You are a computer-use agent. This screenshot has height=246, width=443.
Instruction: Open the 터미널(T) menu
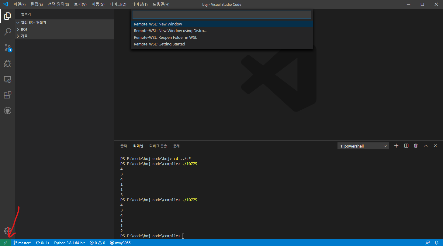tap(140, 4)
